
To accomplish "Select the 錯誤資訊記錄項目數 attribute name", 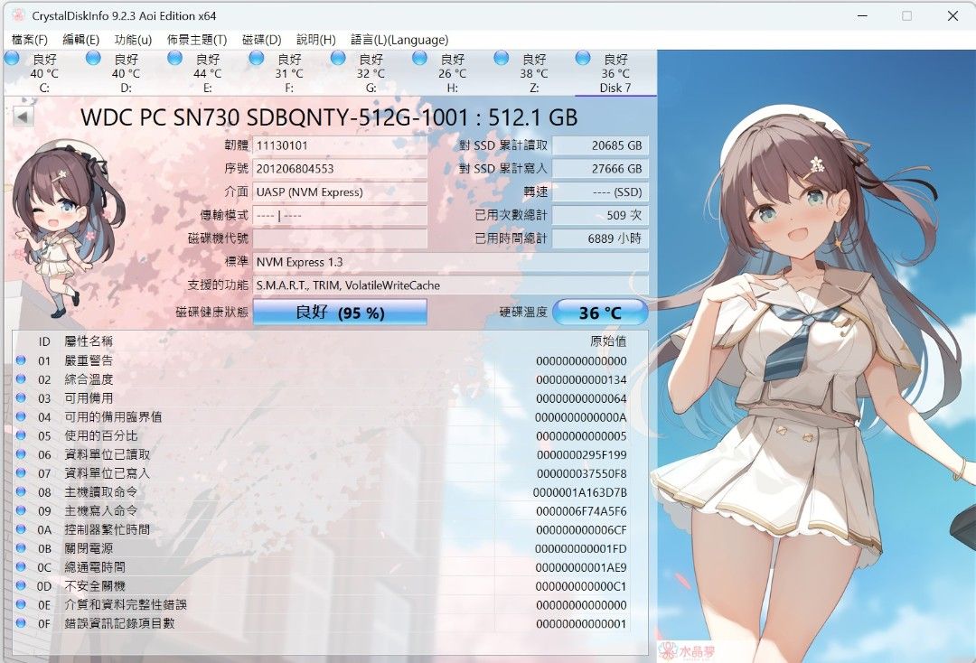I will coord(119,623).
